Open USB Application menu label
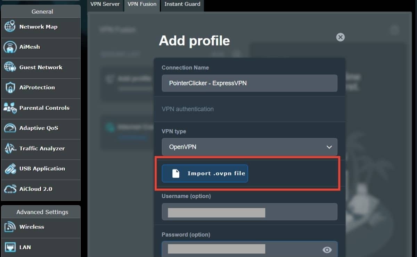The width and height of the screenshot is (417, 257). pyautogui.click(x=42, y=169)
